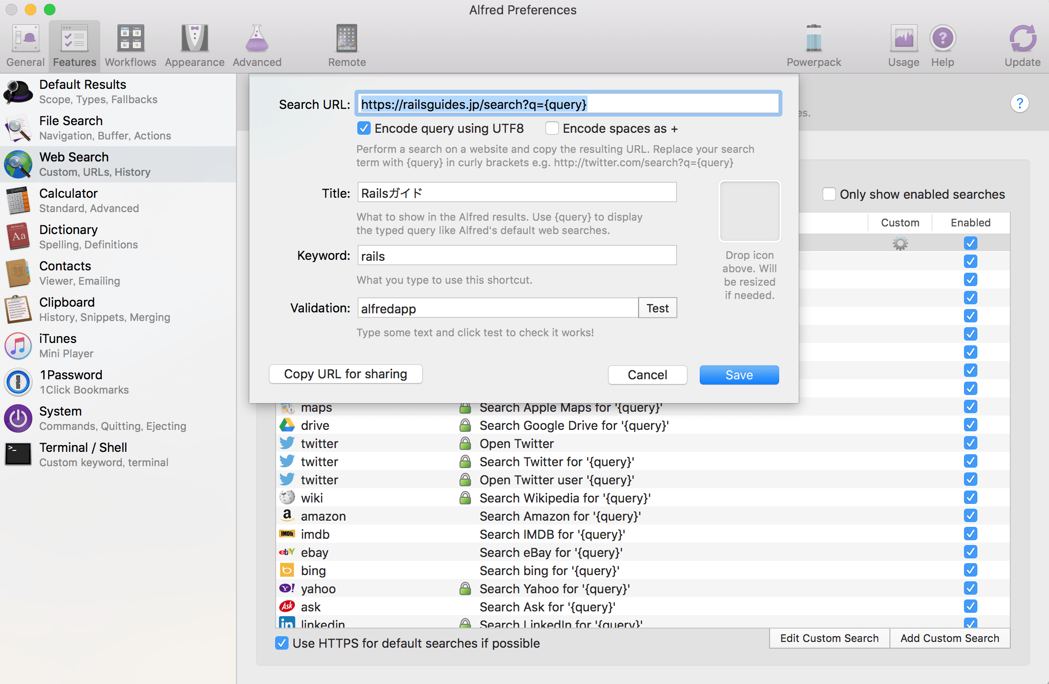Select the Google Drive search row icon

click(x=287, y=425)
